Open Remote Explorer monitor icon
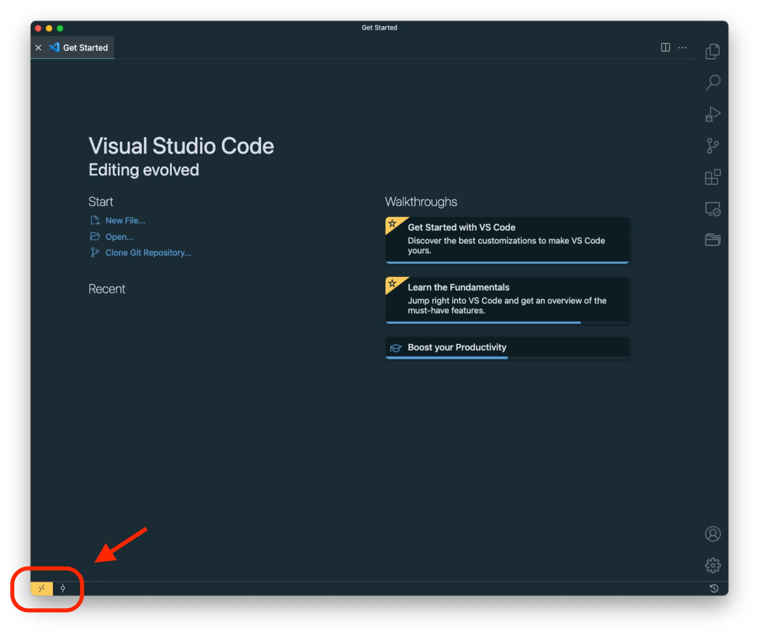Screen dimensions: 759x636 713,209
